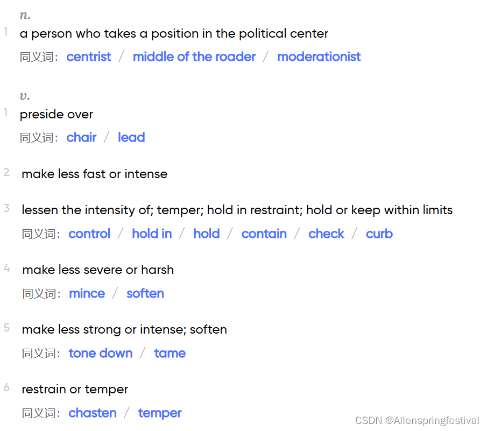
Task: Open the 'hold in' synonym link
Action: coord(152,234)
